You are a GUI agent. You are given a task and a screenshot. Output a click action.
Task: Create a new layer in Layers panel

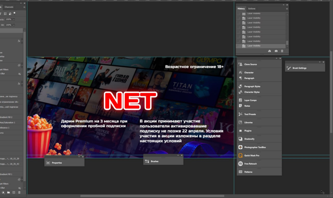coord(14,192)
